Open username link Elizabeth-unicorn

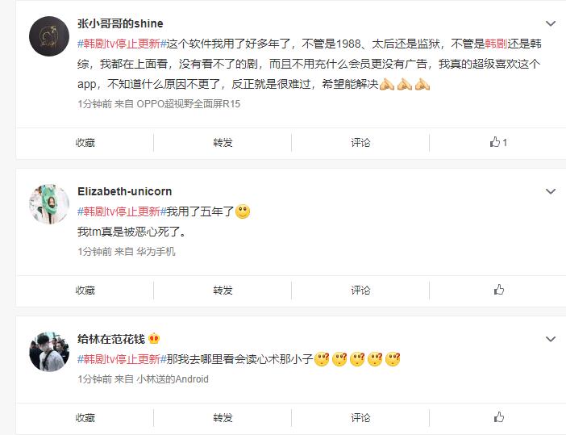[x=124, y=191]
